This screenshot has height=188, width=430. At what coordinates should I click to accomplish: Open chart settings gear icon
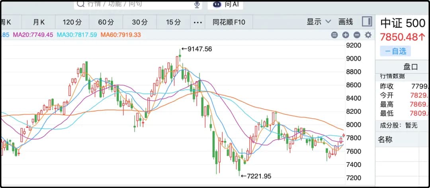368,35
